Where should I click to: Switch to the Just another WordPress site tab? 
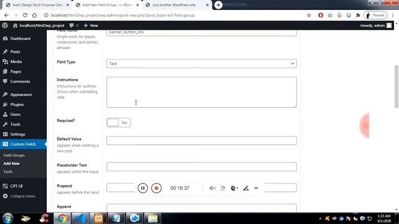[177, 5]
